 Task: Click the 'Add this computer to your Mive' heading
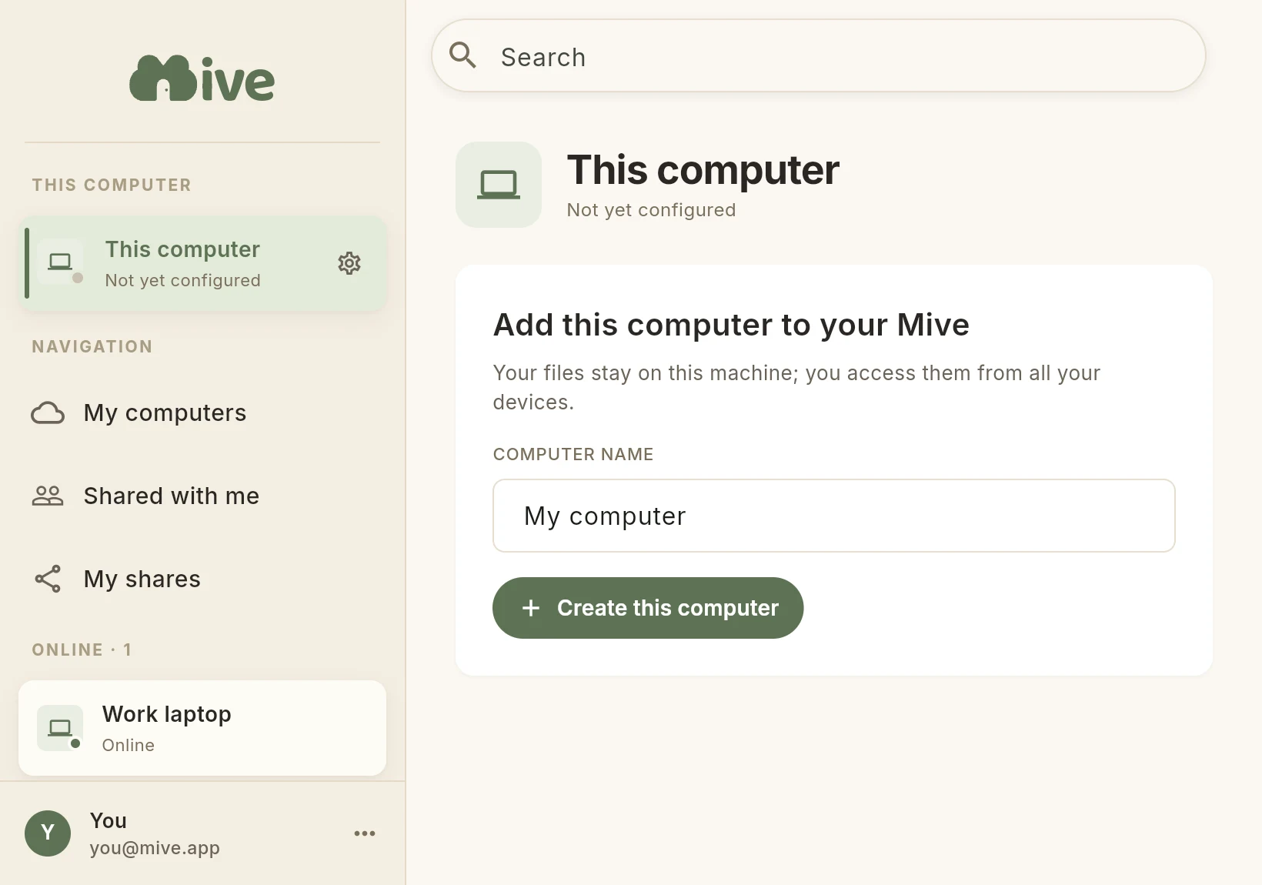coord(731,325)
